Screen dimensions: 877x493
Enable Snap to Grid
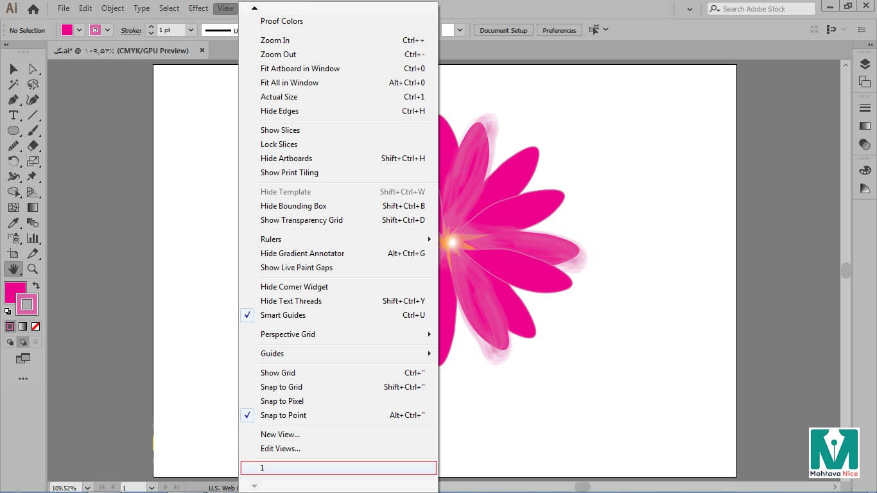point(281,387)
